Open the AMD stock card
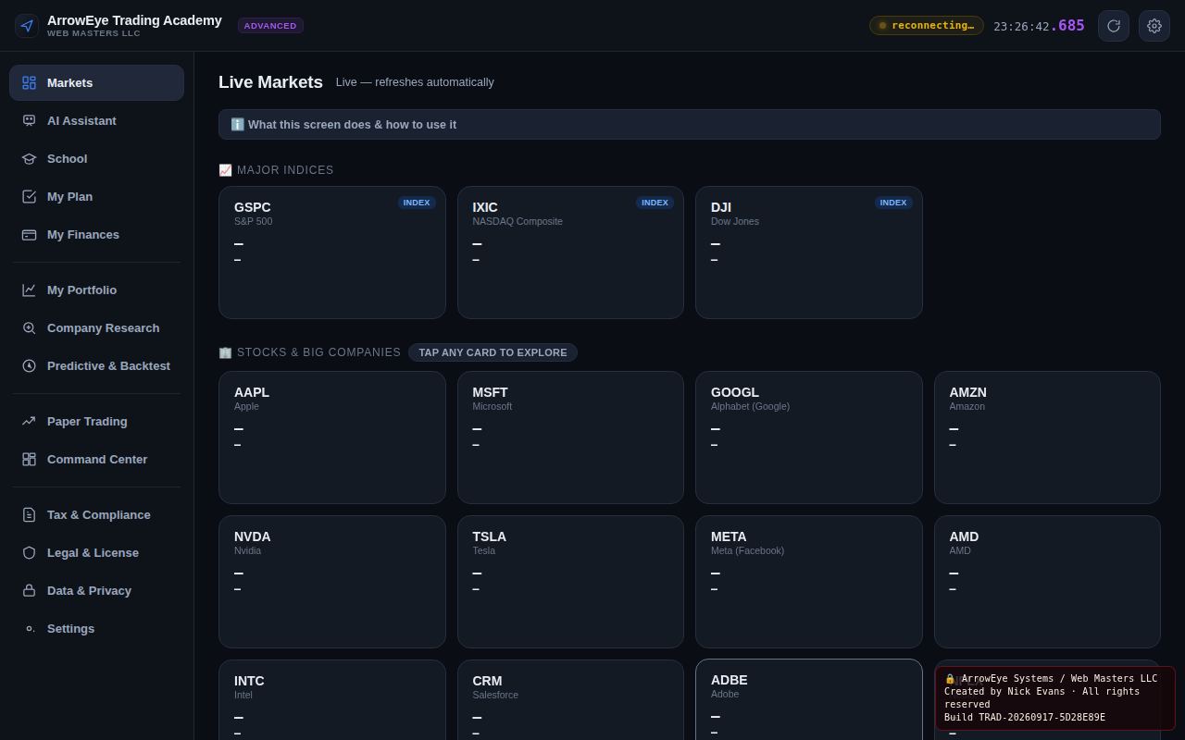The width and height of the screenshot is (1185, 740). [x=1047, y=582]
